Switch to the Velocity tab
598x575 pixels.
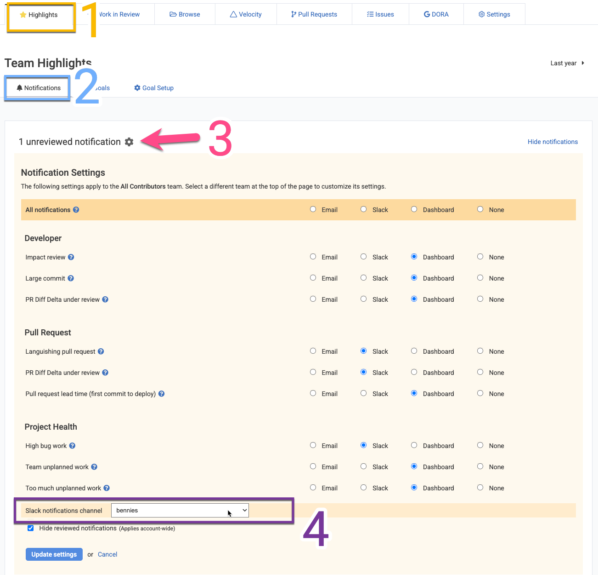pos(246,14)
